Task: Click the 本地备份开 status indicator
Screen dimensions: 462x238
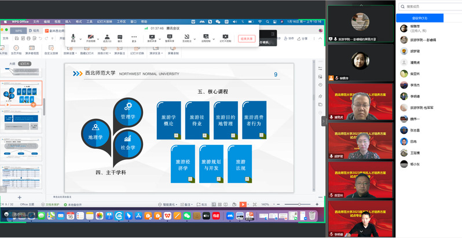Action: point(73,204)
